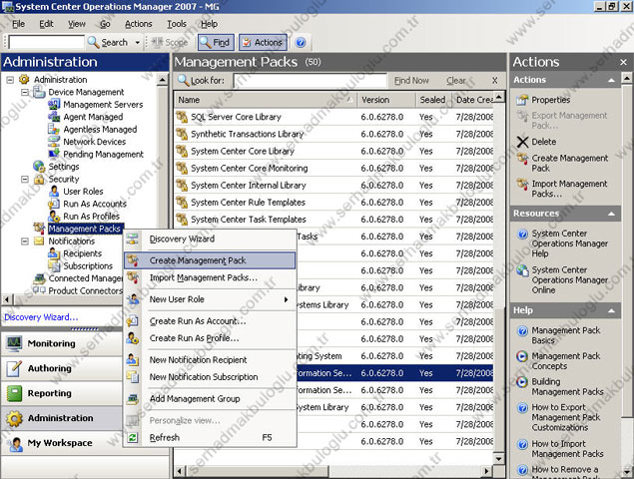Open the Tools menu
The width and height of the screenshot is (634, 479).
[177, 24]
